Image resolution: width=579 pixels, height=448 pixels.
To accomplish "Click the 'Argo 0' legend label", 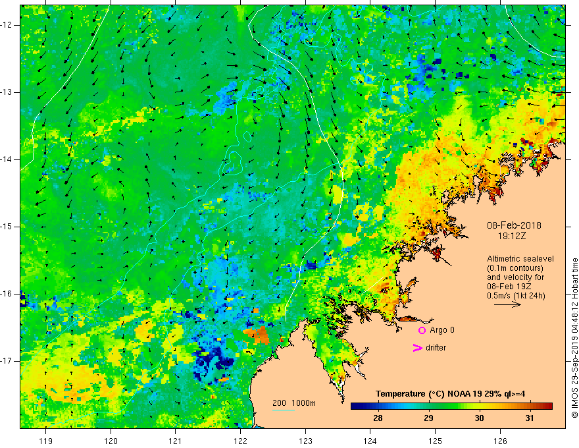I will point(442,330).
